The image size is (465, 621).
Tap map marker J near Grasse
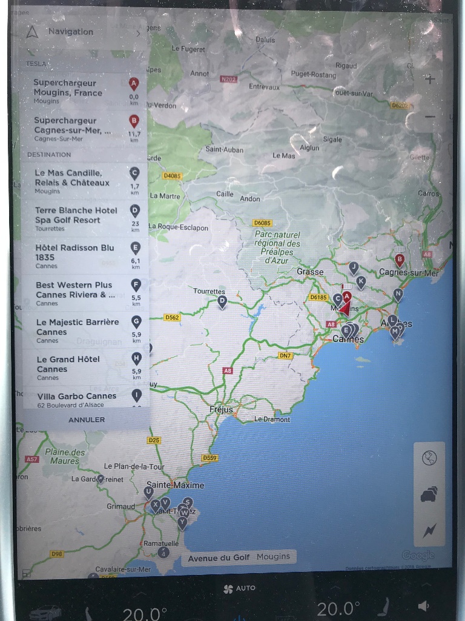point(354,268)
